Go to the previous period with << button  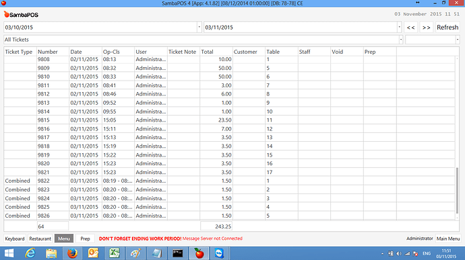click(x=410, y=28)
